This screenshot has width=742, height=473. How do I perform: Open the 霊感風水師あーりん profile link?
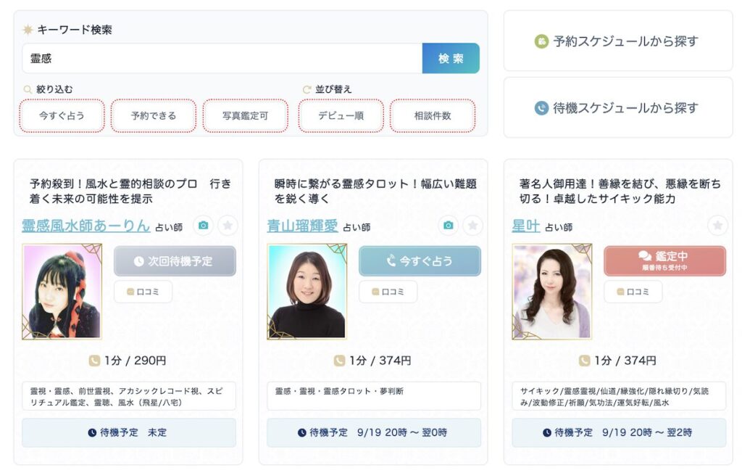coord(86,226)
